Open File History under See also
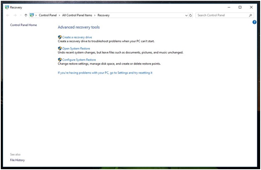Viewport: 261px width, 170px height. (17, 160)
